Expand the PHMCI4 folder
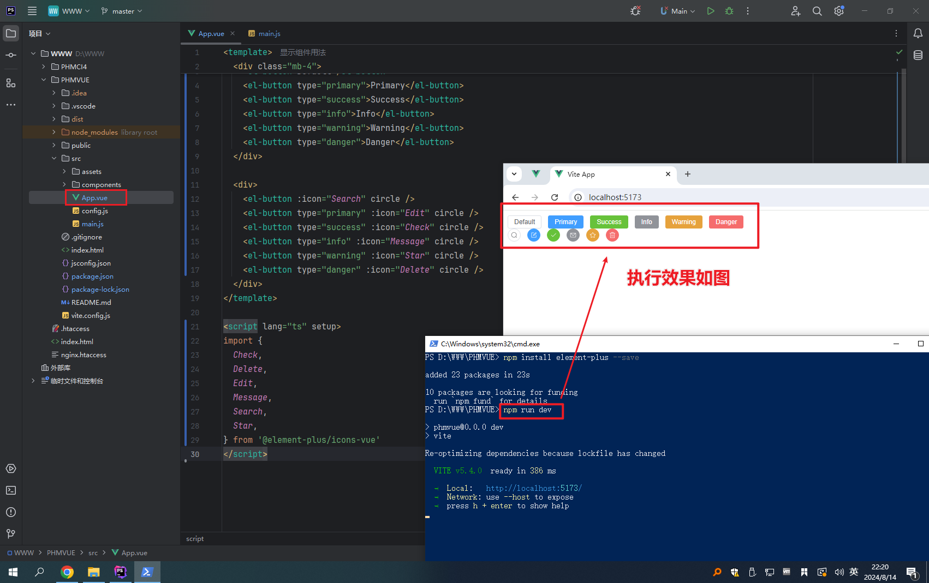Image resolution: width=929 pixels, height=583 pixels. (x=44, y=67)
